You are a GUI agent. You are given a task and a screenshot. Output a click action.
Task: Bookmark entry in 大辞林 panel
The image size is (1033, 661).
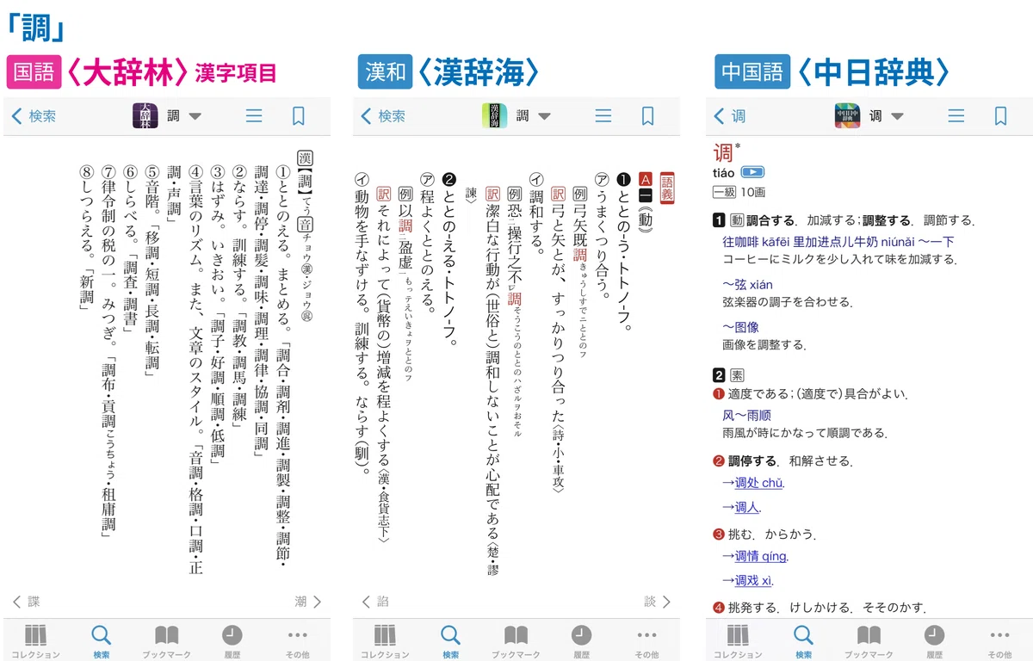tap(299, 116)
